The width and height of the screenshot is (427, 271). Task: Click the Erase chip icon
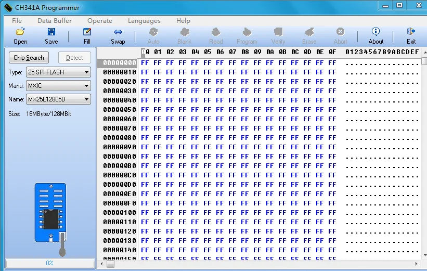(x=309, y=32)
